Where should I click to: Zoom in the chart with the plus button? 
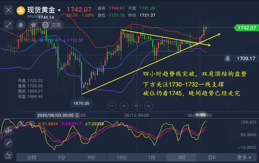coord(148,105)
